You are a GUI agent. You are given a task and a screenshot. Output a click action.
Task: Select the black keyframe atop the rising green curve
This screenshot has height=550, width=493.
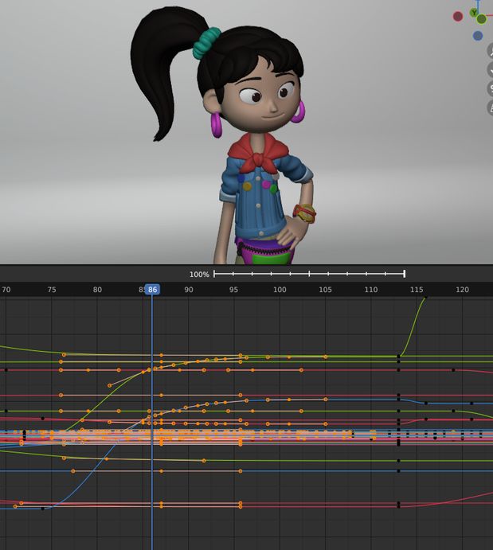point(426,297)
